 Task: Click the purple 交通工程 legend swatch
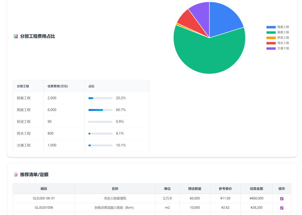[x=271, y=48]
